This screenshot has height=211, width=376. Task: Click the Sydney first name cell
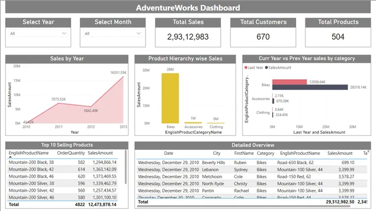coord(241,169)
